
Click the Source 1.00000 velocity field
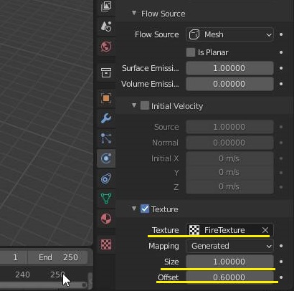tap(229, 127)
